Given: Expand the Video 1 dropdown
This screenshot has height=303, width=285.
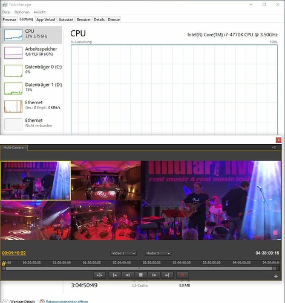Looking at the screenshot, I should click(x=123, y=253).
